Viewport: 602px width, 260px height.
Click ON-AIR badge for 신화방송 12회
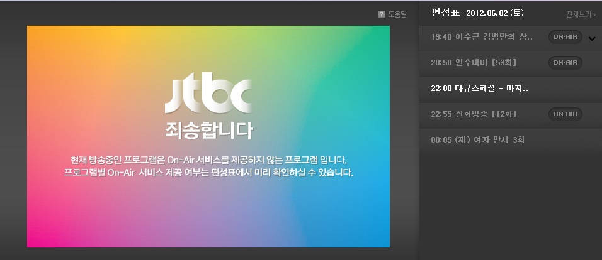pos(565,114)
